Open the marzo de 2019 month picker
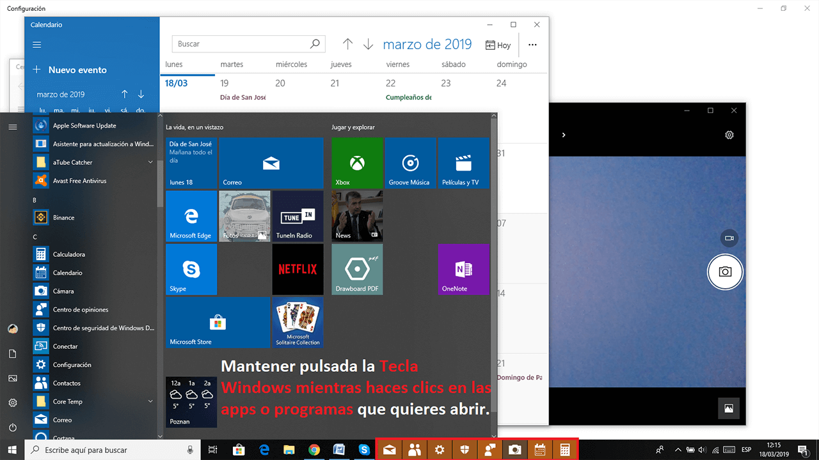 click(427, 44)
